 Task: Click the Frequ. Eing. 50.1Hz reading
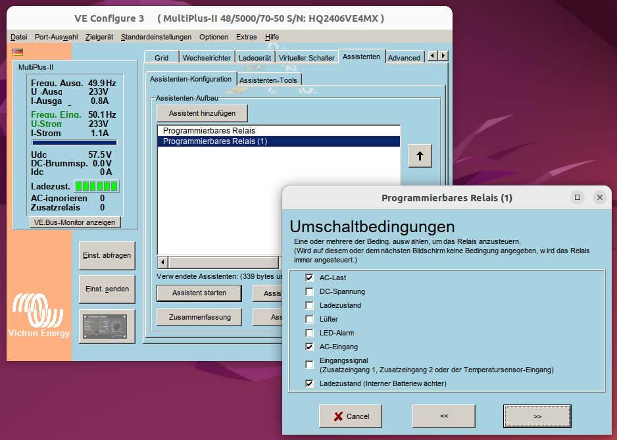[x=73, y=114]
